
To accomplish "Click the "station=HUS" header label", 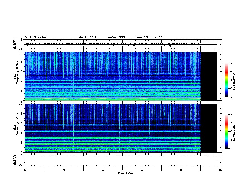I will point(116,37).
